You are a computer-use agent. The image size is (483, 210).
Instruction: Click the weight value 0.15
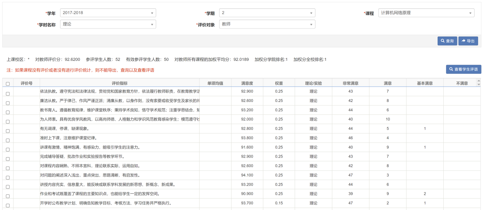(279, 203)
